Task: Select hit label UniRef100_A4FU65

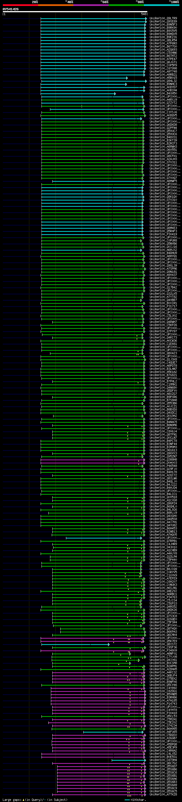Action: coord(163,732)
